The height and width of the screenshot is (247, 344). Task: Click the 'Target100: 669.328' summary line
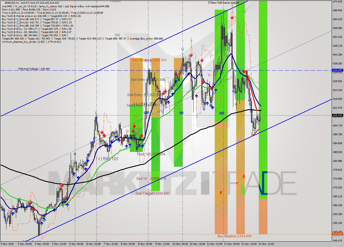point(82,38)
